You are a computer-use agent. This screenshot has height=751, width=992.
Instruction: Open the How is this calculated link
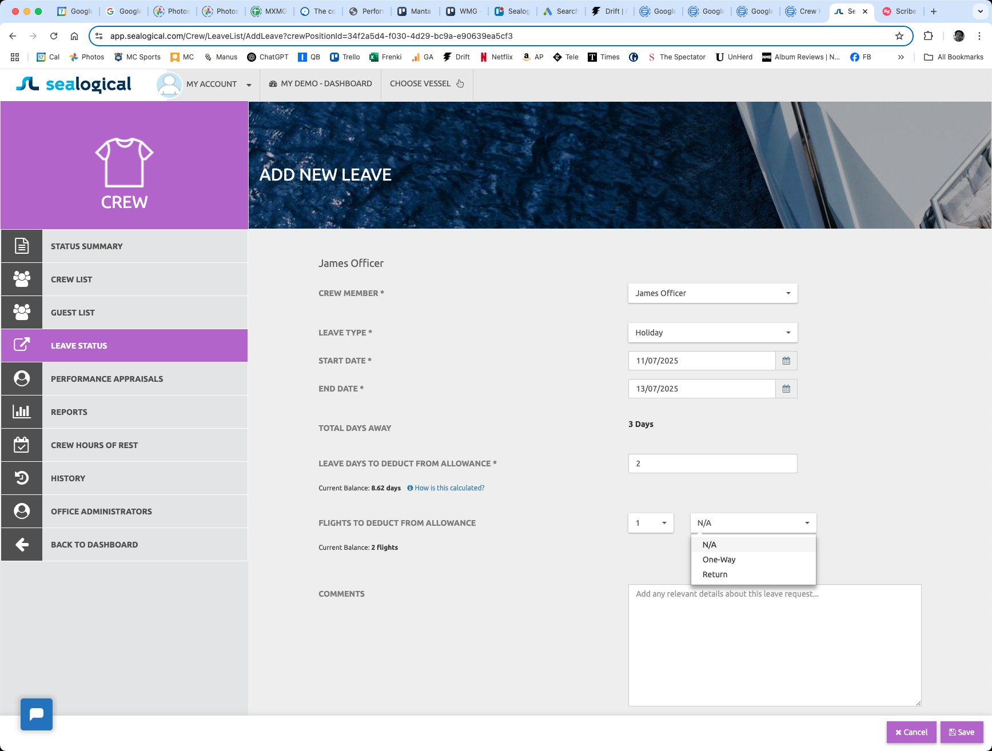(x=449, y=488)
